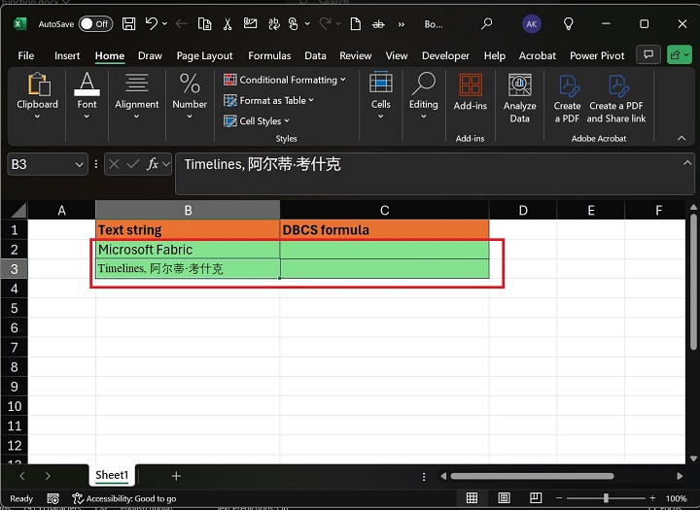700x510 pixels.
Task: Open Analyze Data tool
Action: (x=519, y=99)
